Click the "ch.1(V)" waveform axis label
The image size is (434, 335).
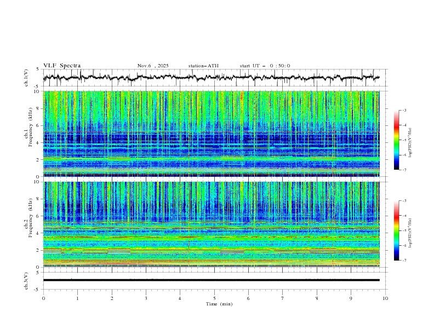click(x=26, y=78)
